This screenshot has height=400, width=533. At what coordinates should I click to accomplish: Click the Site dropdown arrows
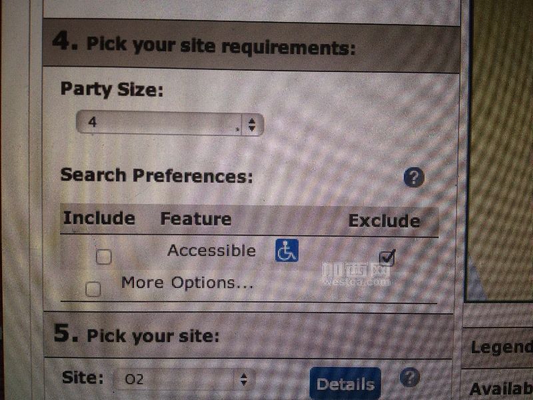(x=243, y=379)
